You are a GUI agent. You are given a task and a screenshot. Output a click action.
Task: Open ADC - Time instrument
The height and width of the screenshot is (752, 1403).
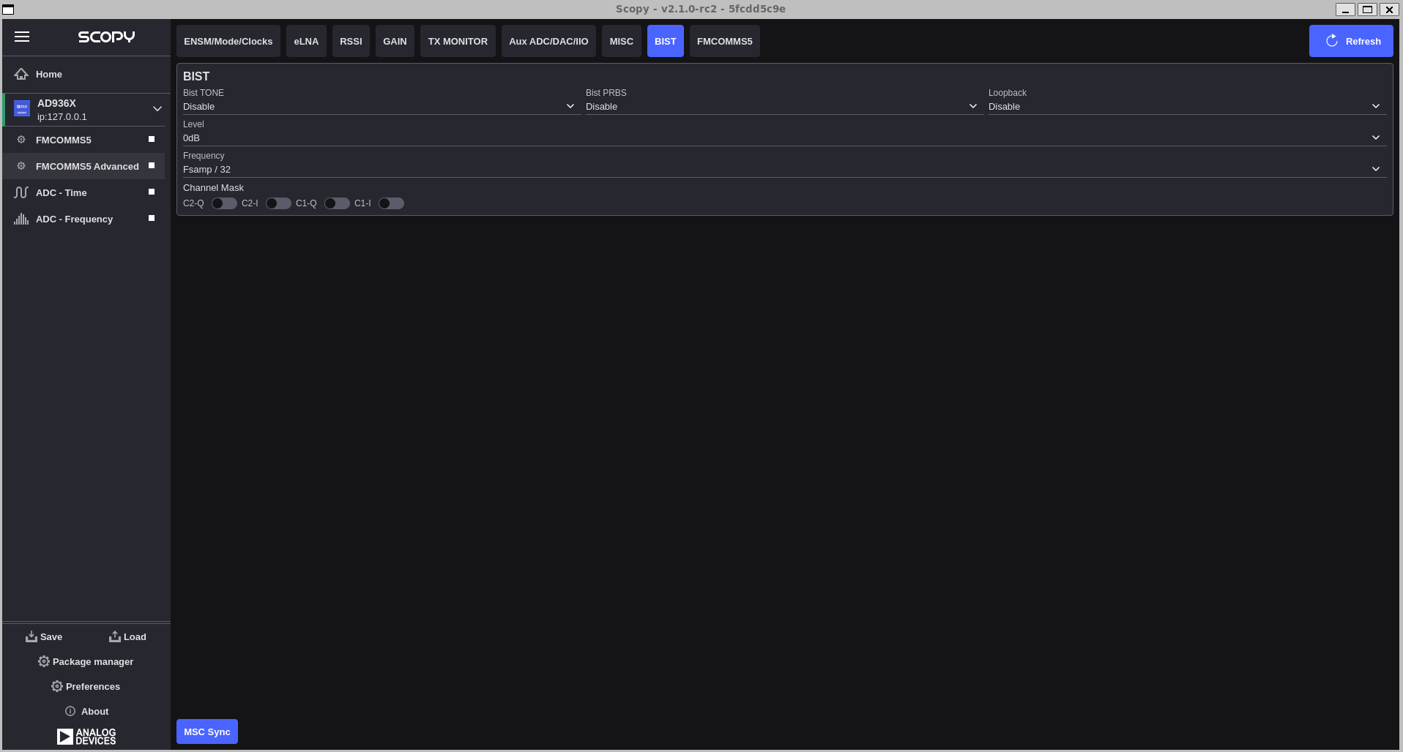coord(84,192)
